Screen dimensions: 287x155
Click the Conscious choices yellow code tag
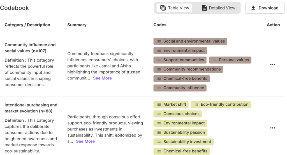[181, 114]
